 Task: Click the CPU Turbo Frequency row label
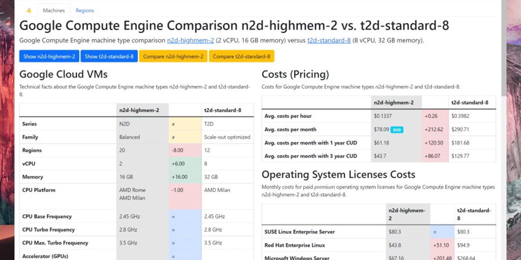click(x=48, y=230)
